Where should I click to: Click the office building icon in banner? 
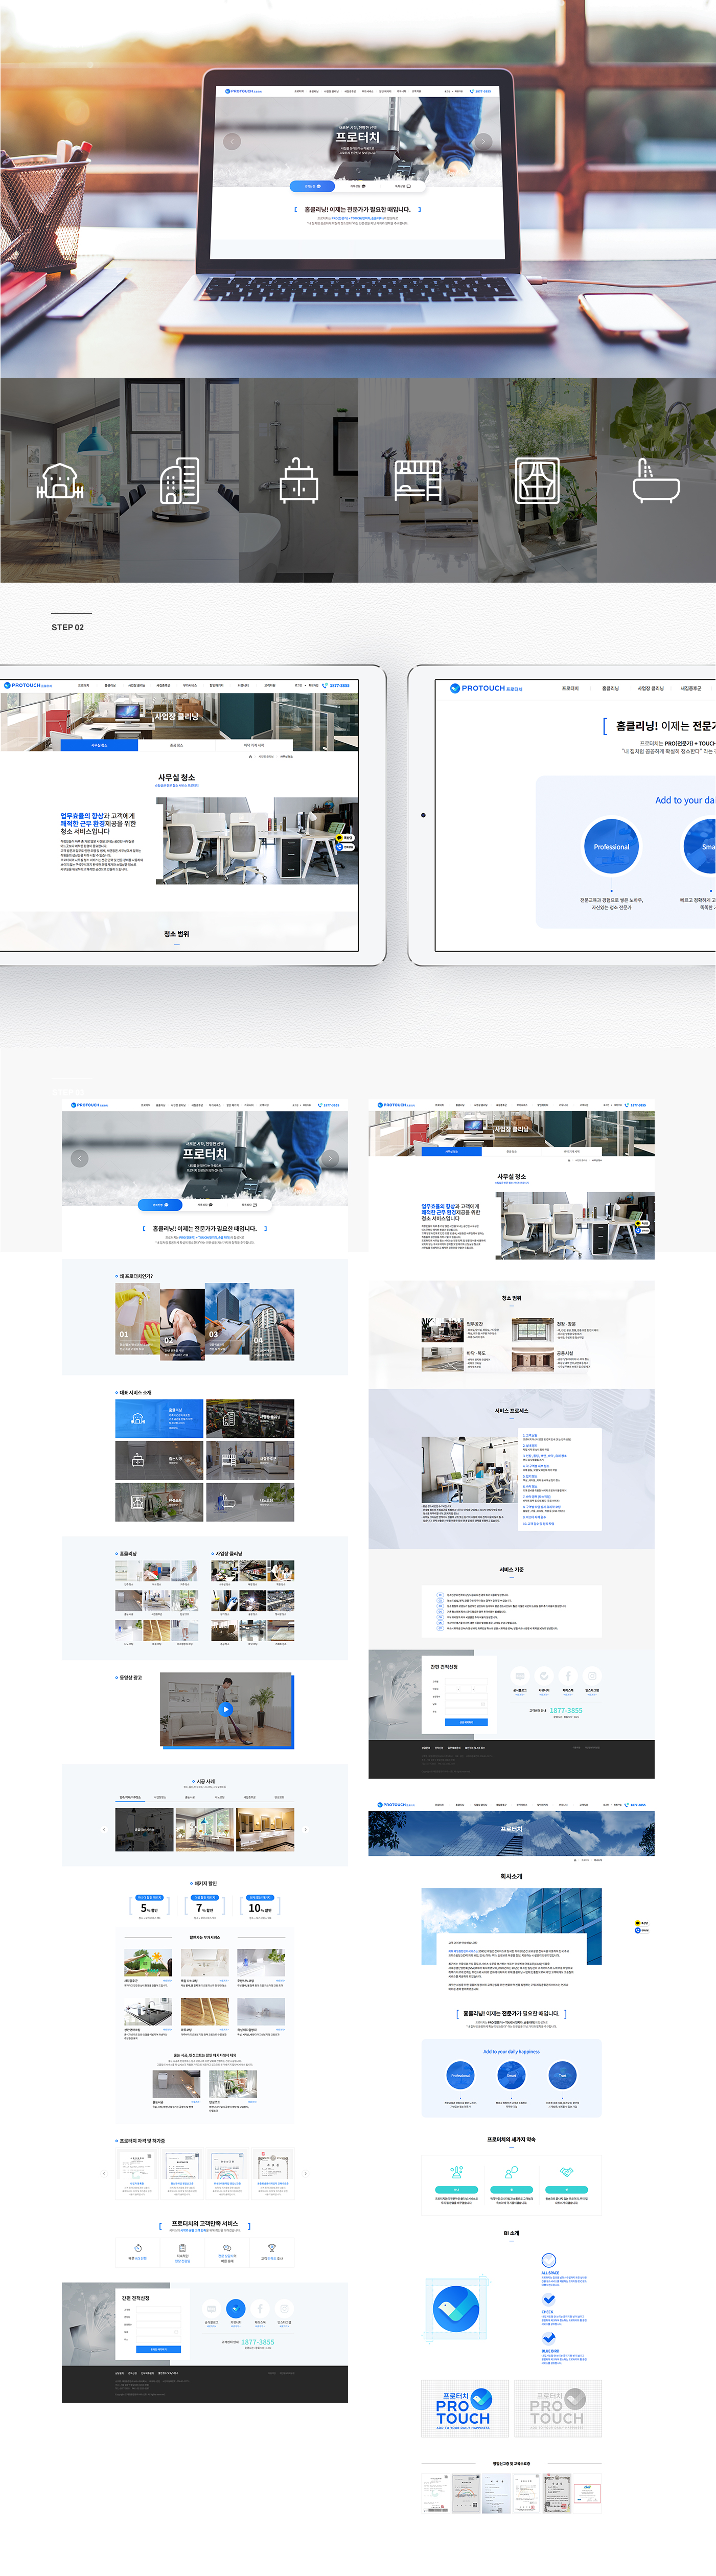(x=179, y=481)
